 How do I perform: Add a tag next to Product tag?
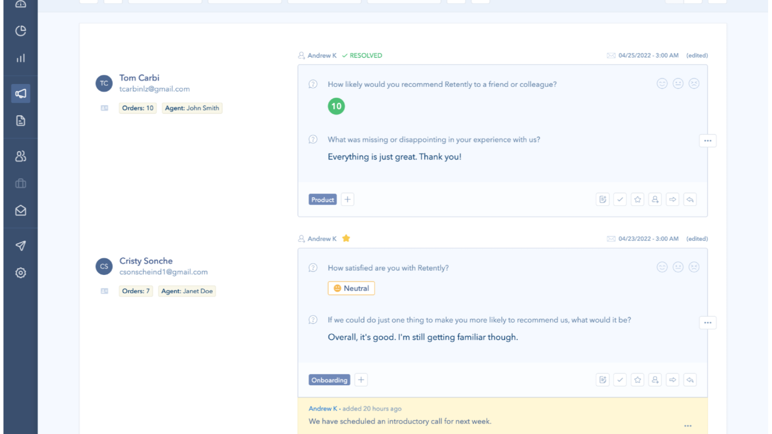tap(347, 200)
